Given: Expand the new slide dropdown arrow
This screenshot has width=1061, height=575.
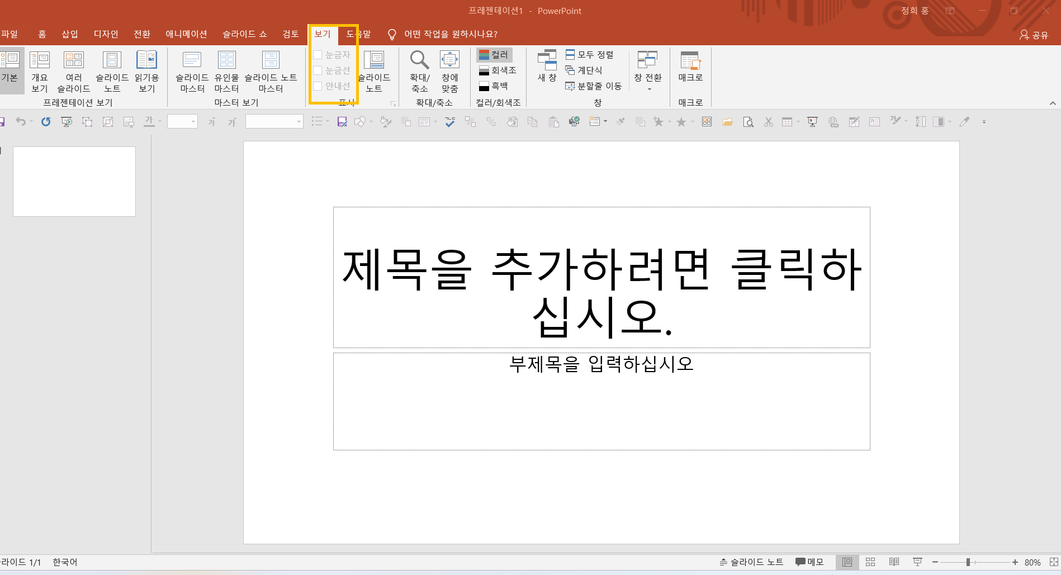Looking at the screenshot, I should pos(605,121).
